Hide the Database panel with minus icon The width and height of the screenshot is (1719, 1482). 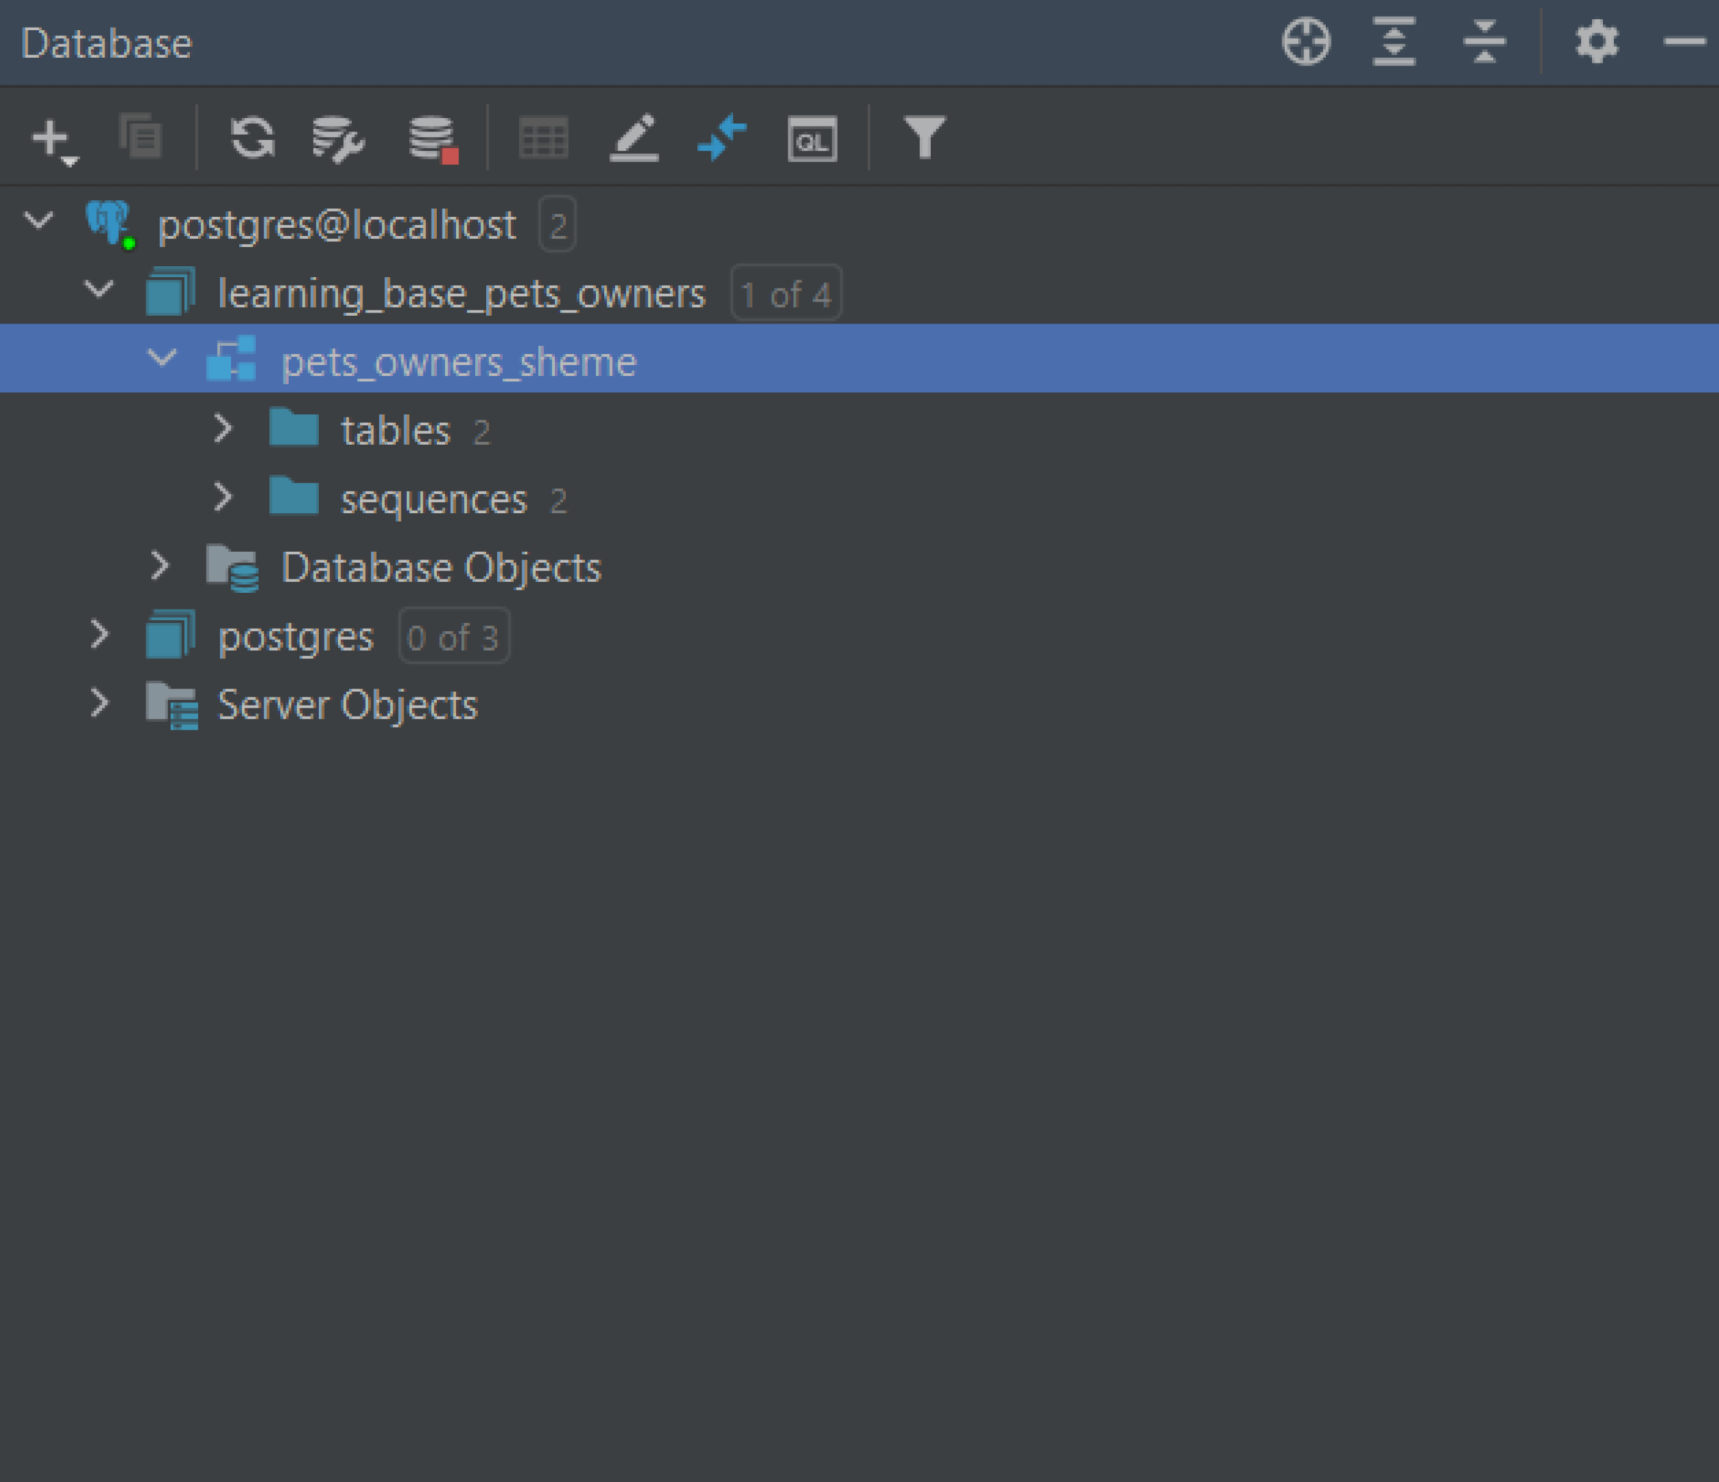coord(1685,40)
